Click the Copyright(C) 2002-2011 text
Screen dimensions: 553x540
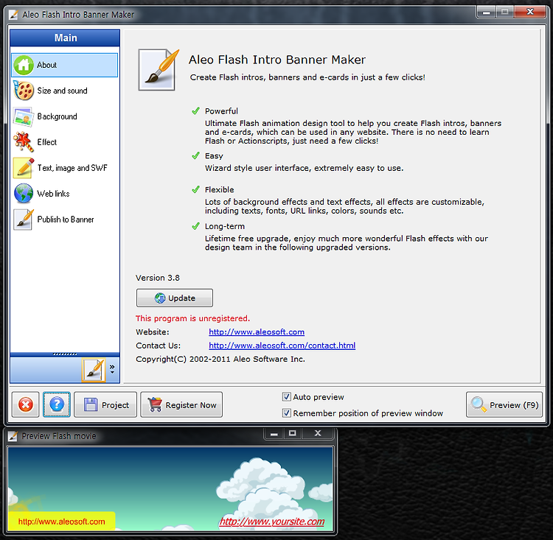(x=220, y=359)
